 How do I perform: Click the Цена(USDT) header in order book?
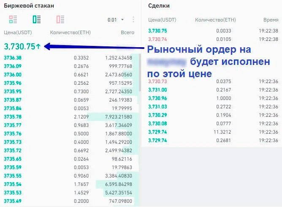click(18, 32)
